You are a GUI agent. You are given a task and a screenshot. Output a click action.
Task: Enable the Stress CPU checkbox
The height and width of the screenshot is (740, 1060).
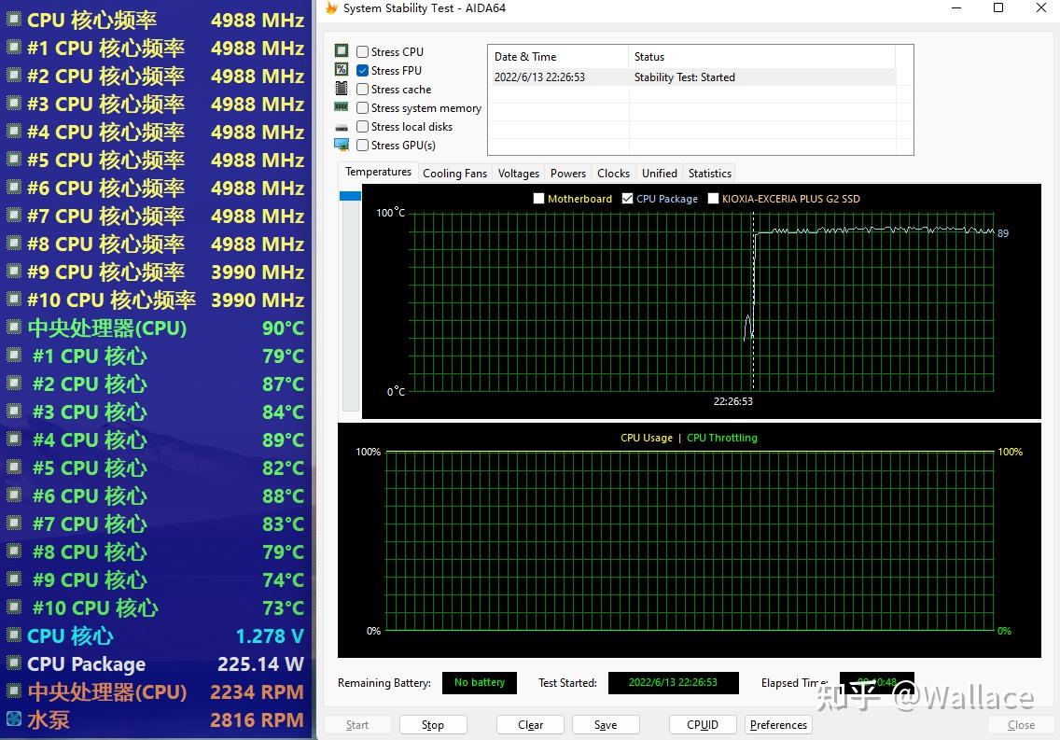pos(362,51)
